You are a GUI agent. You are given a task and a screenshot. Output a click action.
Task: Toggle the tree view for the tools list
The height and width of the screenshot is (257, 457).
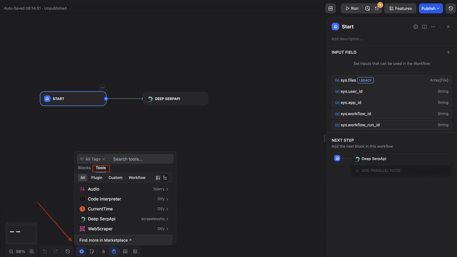(165, 178)
